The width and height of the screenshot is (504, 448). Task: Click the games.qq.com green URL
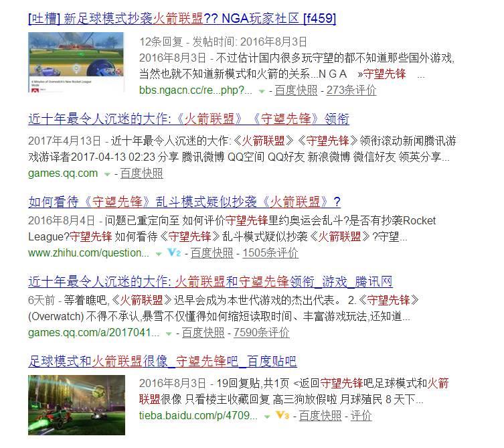click(x=63, y=173)
